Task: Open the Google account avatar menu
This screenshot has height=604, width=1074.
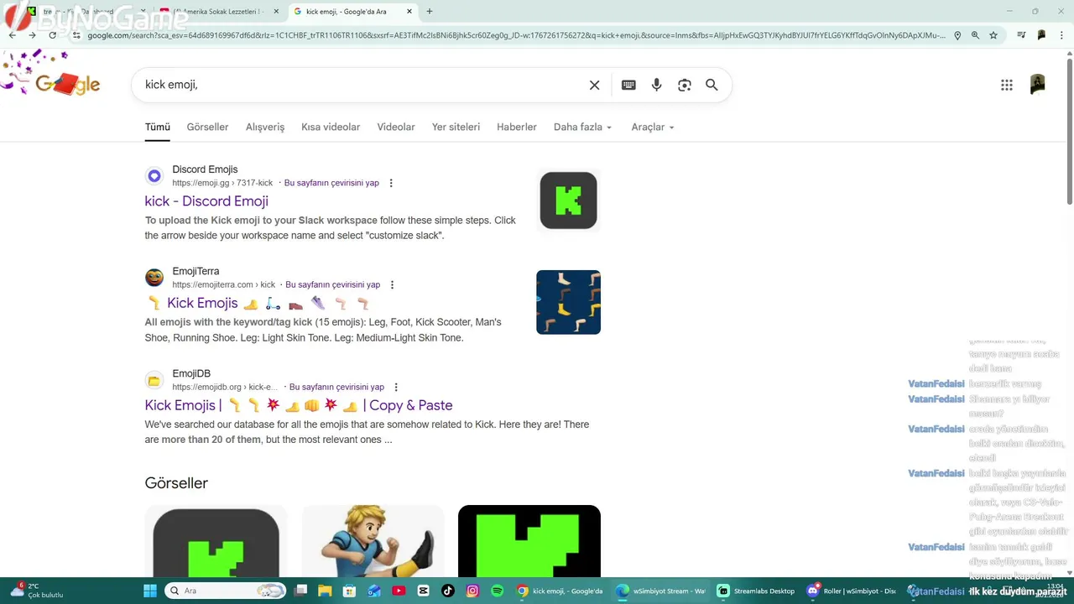Action: point(1038,84)
